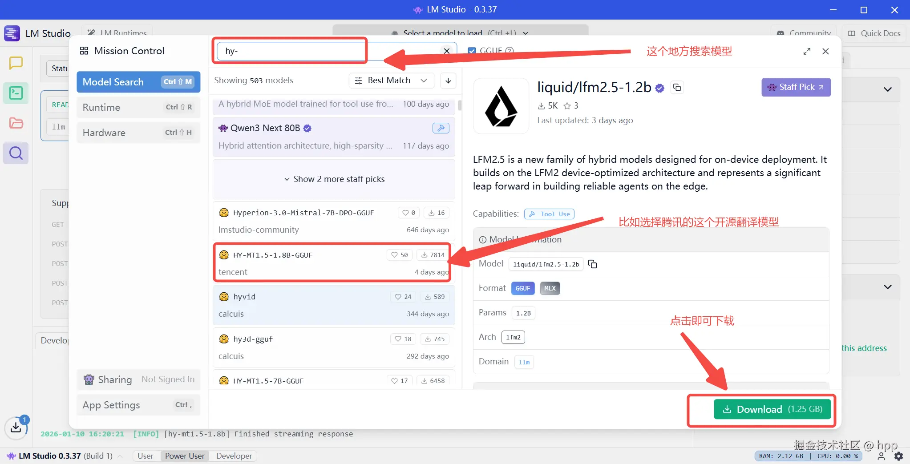Switch to User mode
The height and width of the screenshot is (464, 910).
145,456
